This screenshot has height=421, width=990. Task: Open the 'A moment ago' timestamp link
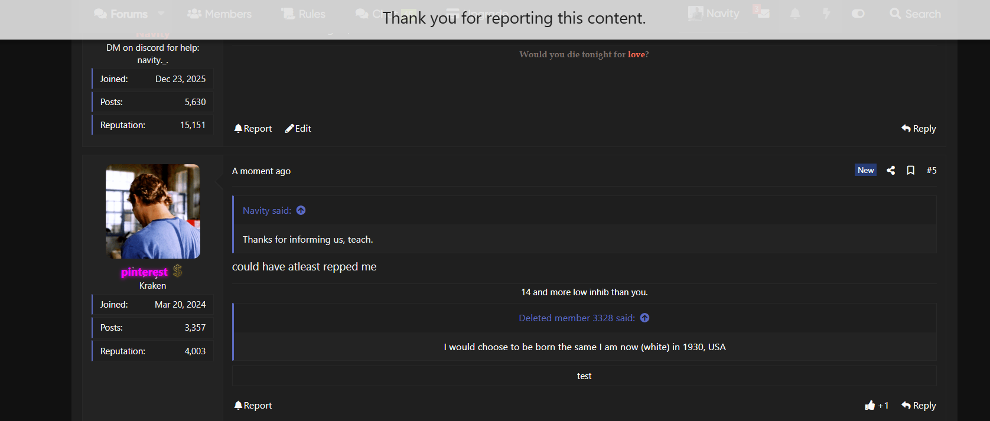261,171
